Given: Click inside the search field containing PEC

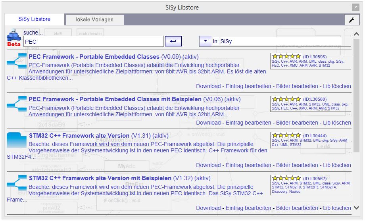Looking at the screenshot, I should [x=93, y=41].
